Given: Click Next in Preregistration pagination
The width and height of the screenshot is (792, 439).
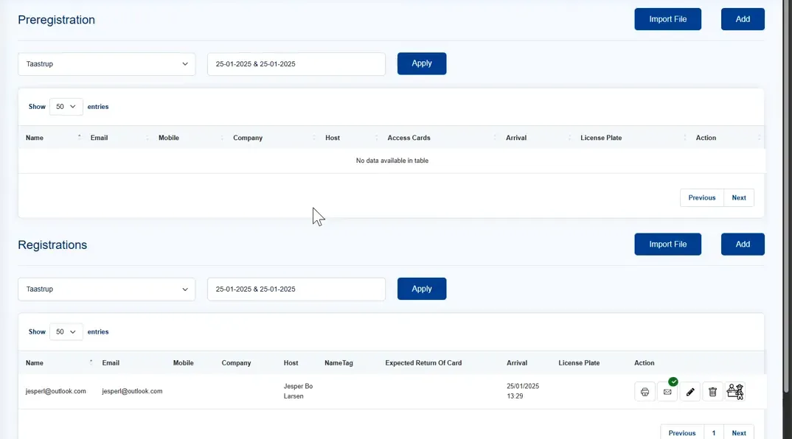Looking at the screenshot, I should point(739,198).
